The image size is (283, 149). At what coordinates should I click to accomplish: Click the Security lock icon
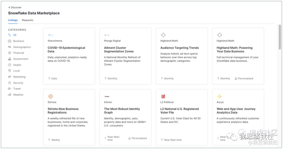pyautogui.click(x=10, y=83)
